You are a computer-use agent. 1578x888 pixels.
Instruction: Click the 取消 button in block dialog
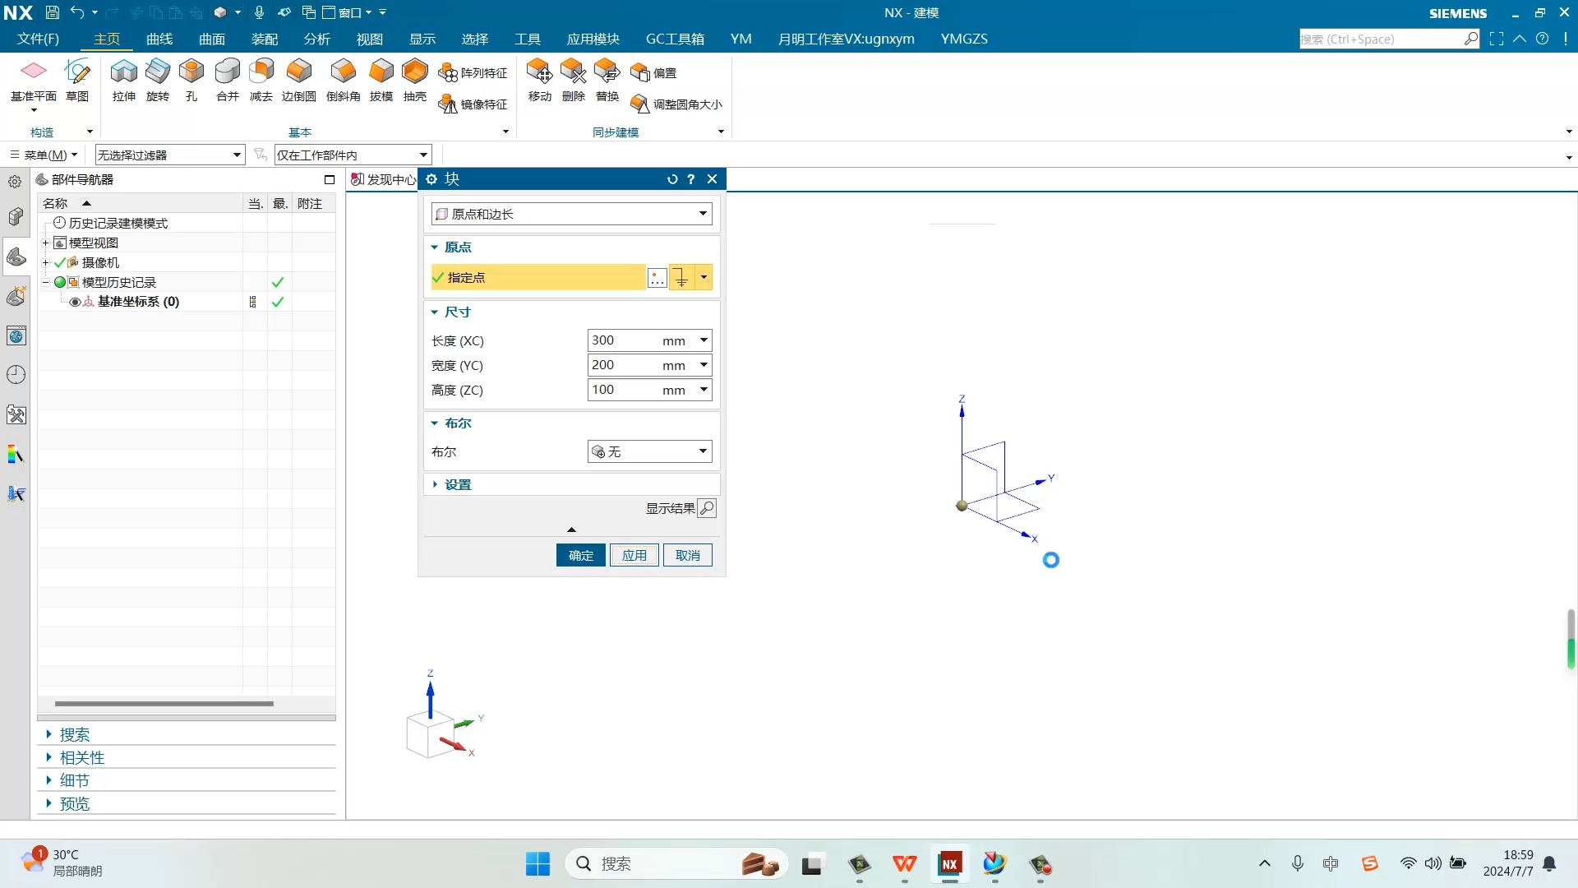coord(687,555)
